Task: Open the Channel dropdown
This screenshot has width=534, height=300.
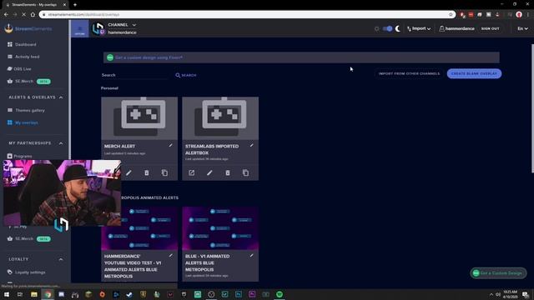Action: click(122, 25)
